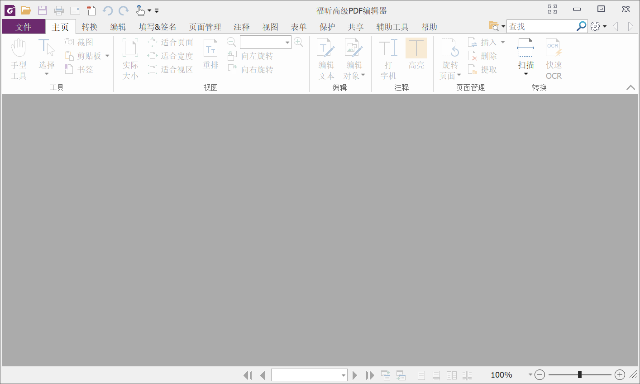Toggle continuous scrolling page display
Viewport: 640px width, 384px height.
435,375
